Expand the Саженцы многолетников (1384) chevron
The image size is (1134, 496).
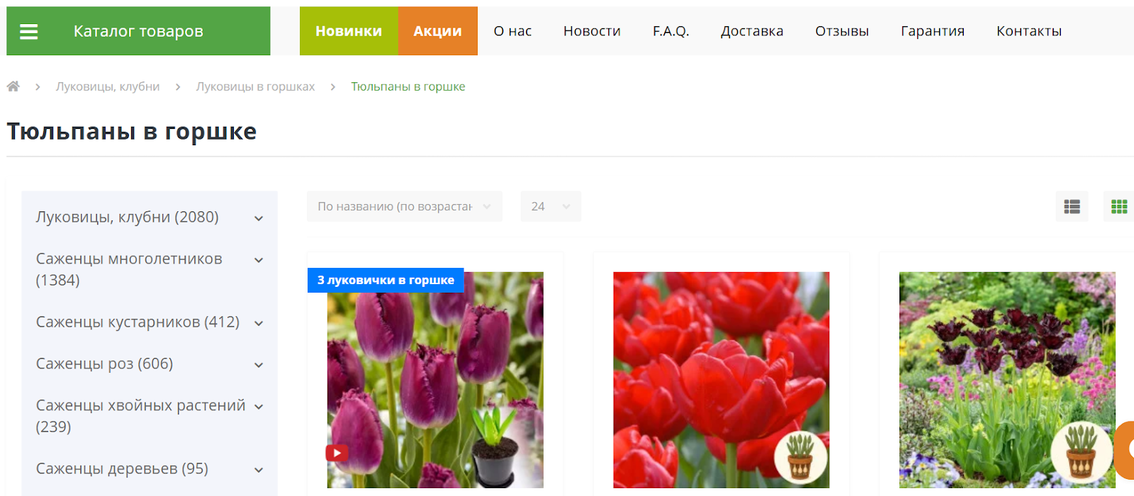point(259,260)
